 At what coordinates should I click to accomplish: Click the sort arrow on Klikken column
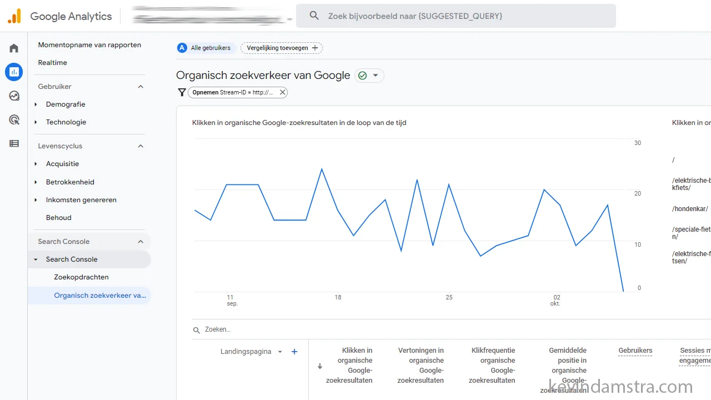[x=320, y=366]
